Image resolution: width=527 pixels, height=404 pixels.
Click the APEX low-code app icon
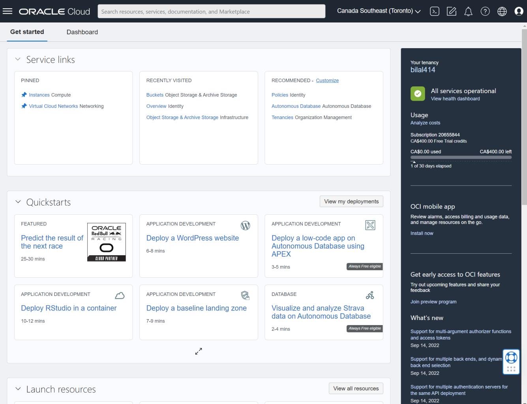point(370,225)
